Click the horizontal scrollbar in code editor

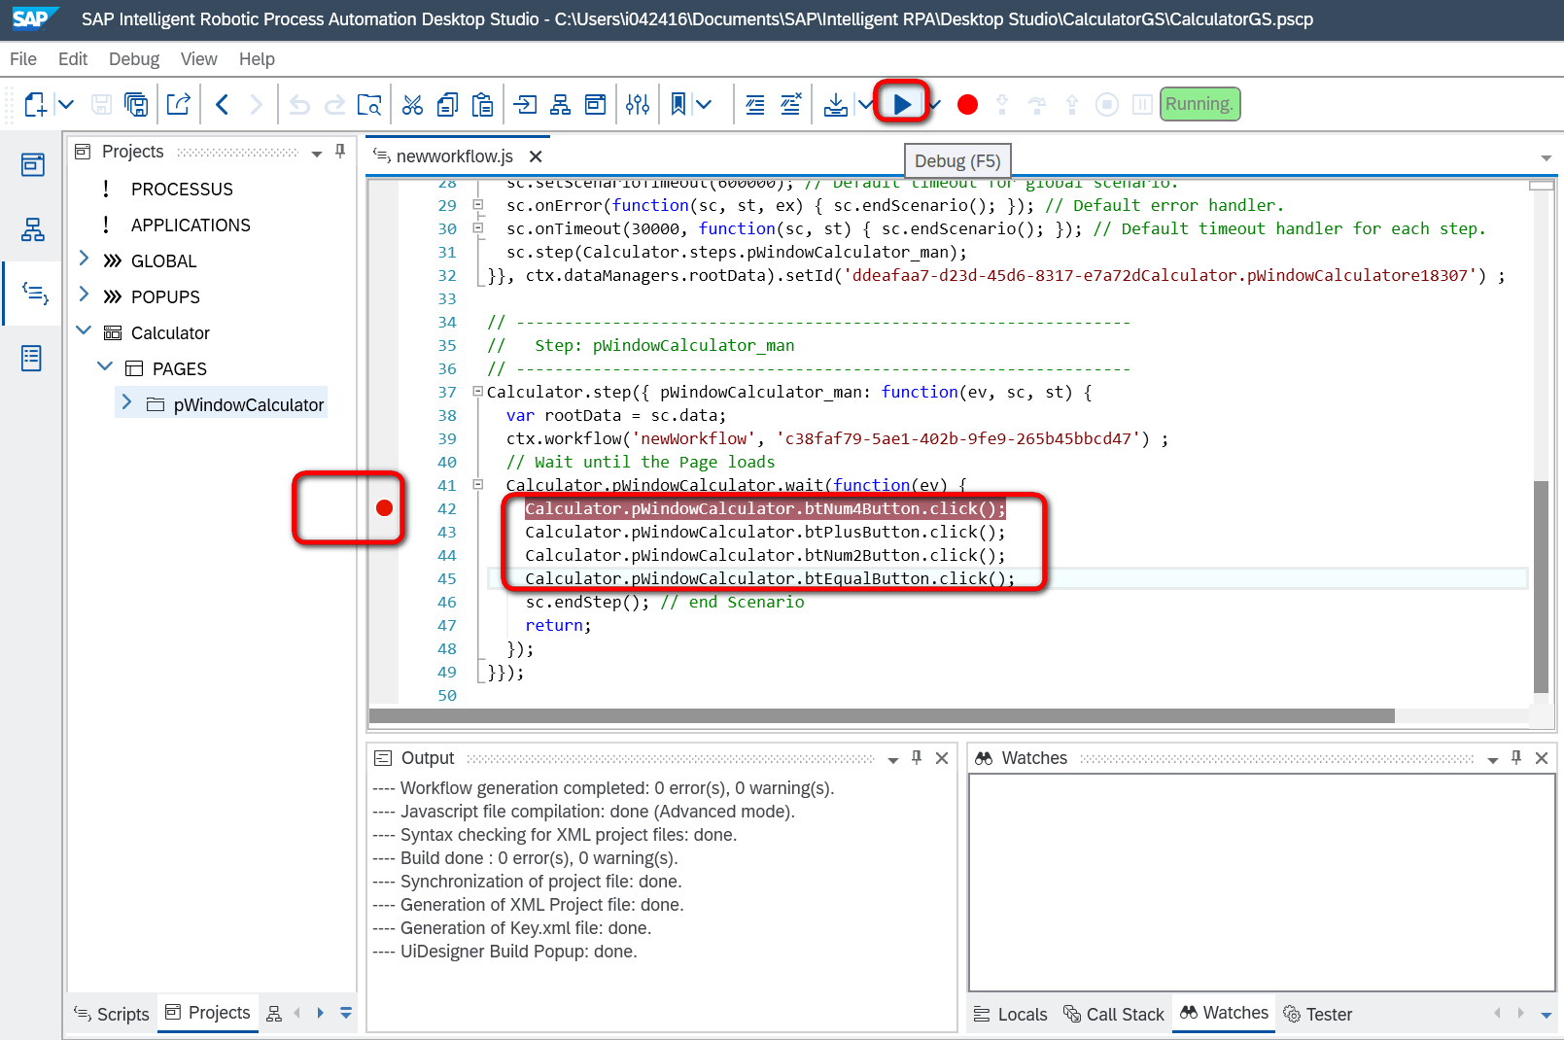pos(881,716)
